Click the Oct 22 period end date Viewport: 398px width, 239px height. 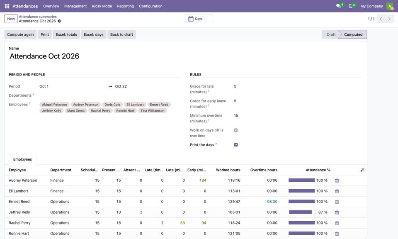click(x=121, y=86)
